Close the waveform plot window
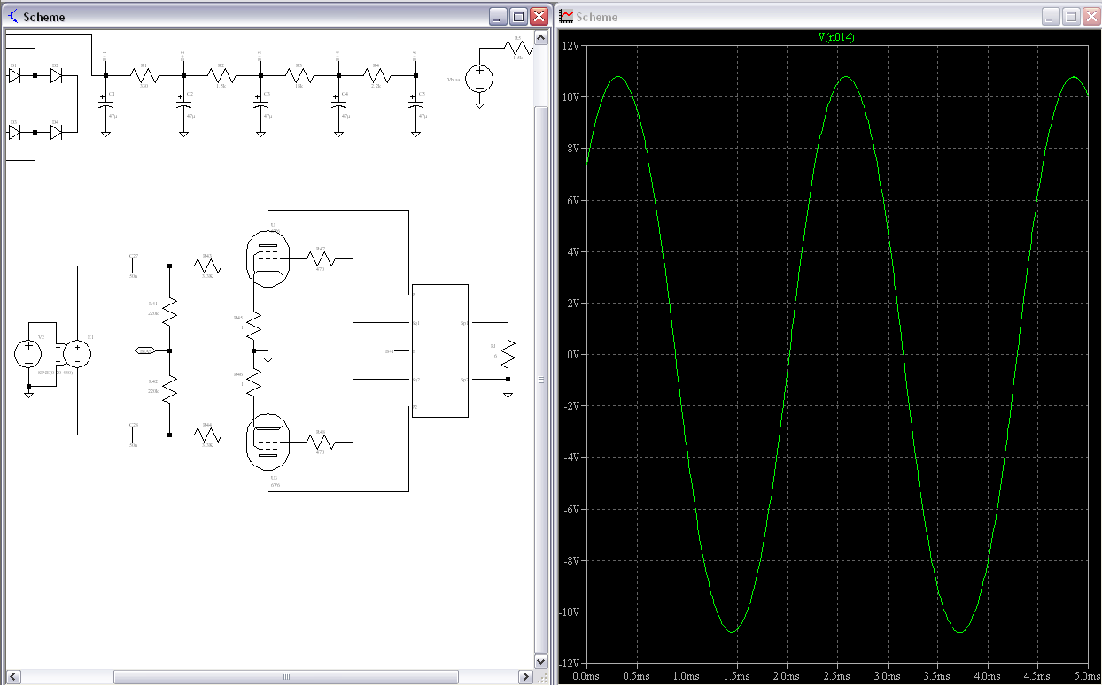Image resolution: width=1102 pixels, height=685 pixels. 1090,17
